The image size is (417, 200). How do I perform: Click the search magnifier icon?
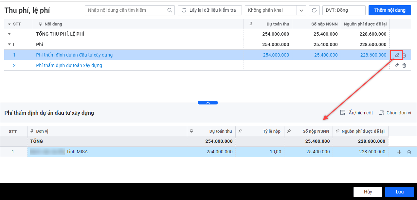tap(170, 10)
